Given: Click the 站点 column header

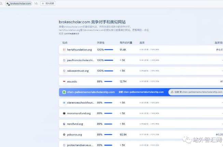Looking at the screenshot, I should point(65,43).
